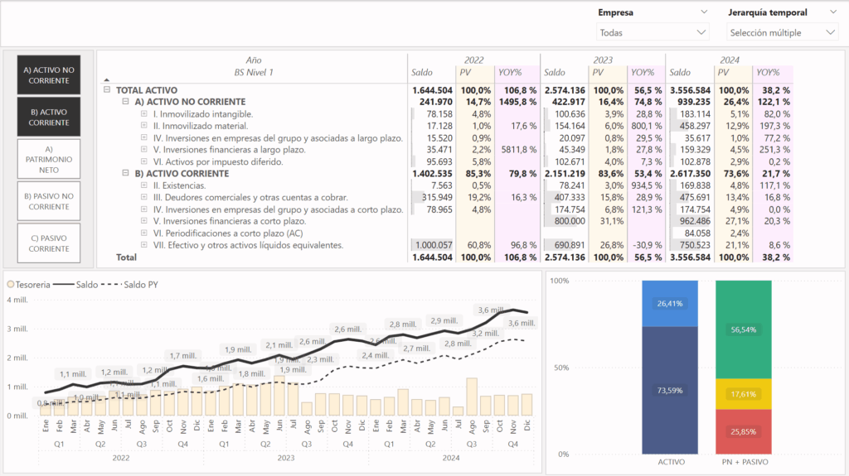The width and height of the screenshot is (849, 476).
Task: Click the 2022 year label on the chart axis
Action: [121, 458]
